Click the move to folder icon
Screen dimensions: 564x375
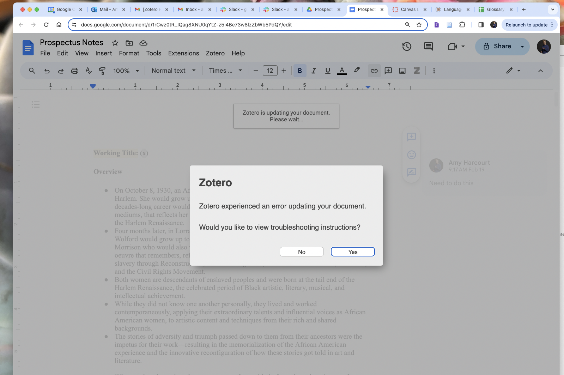[129, 43]
